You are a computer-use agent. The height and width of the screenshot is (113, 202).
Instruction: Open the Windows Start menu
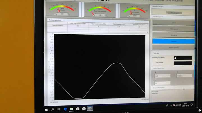[46, 110]
